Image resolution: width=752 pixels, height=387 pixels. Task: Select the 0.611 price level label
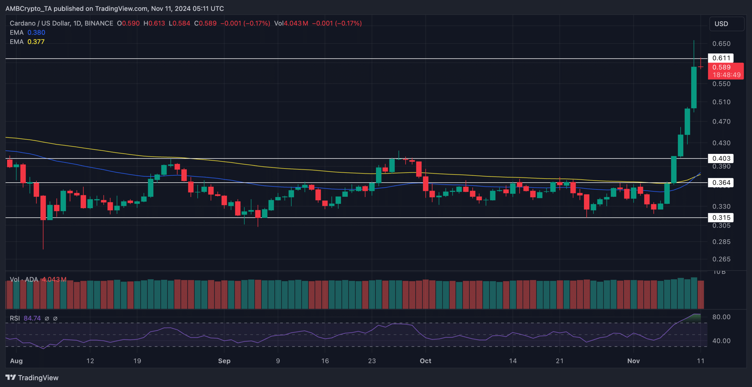(x=721, y=58)
